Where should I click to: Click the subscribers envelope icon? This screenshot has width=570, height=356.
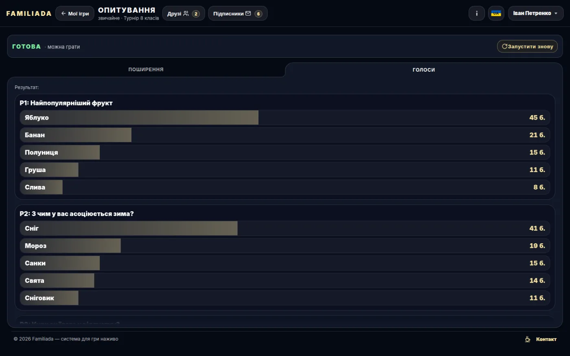coord(248,13)
